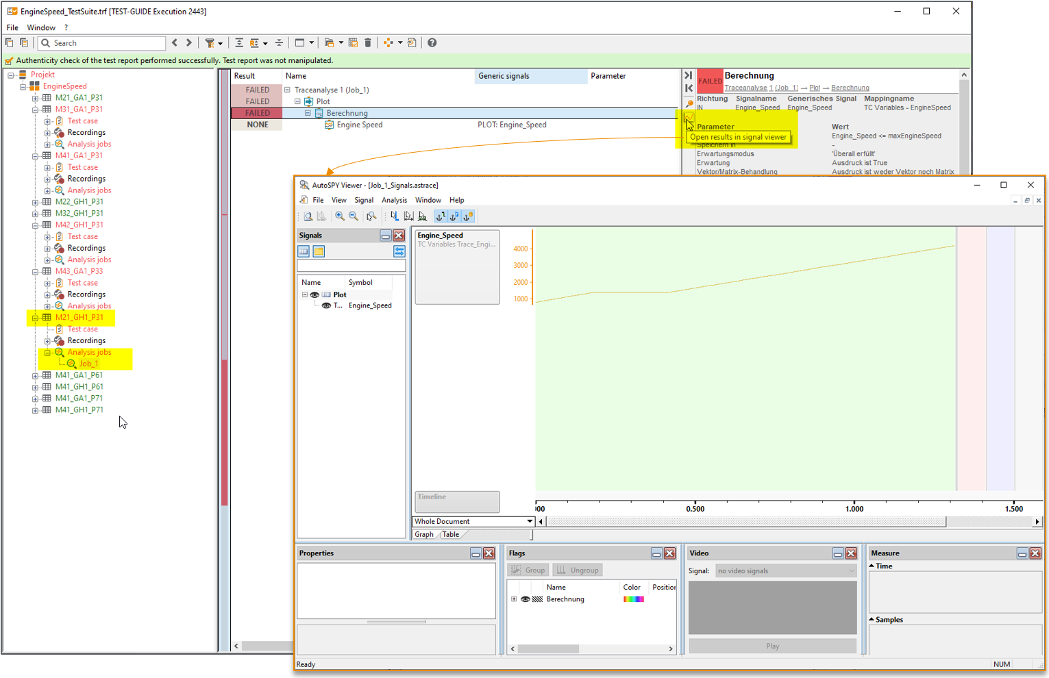Select the Zoom Out tool in AutoSPY
This screenshot has height=678, width=1049.
click(353, 216)
